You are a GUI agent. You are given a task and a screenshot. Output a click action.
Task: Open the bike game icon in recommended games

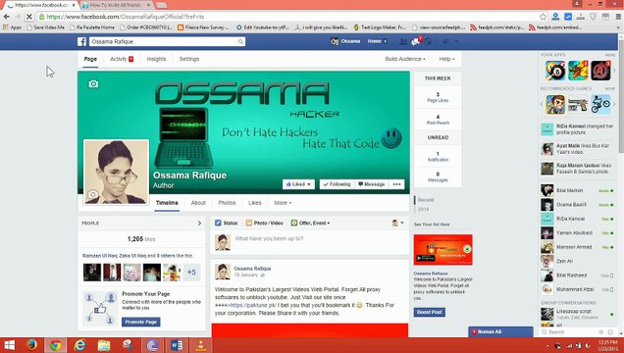(600, 104)
